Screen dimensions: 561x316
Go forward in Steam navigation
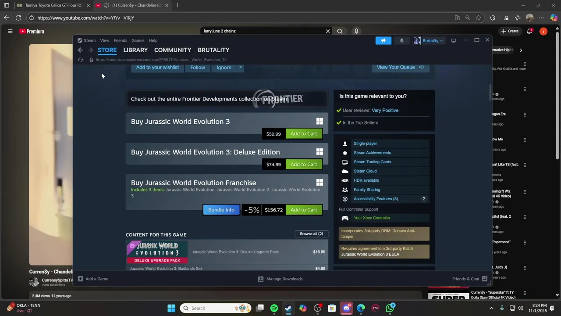click(x=91, y=50)
